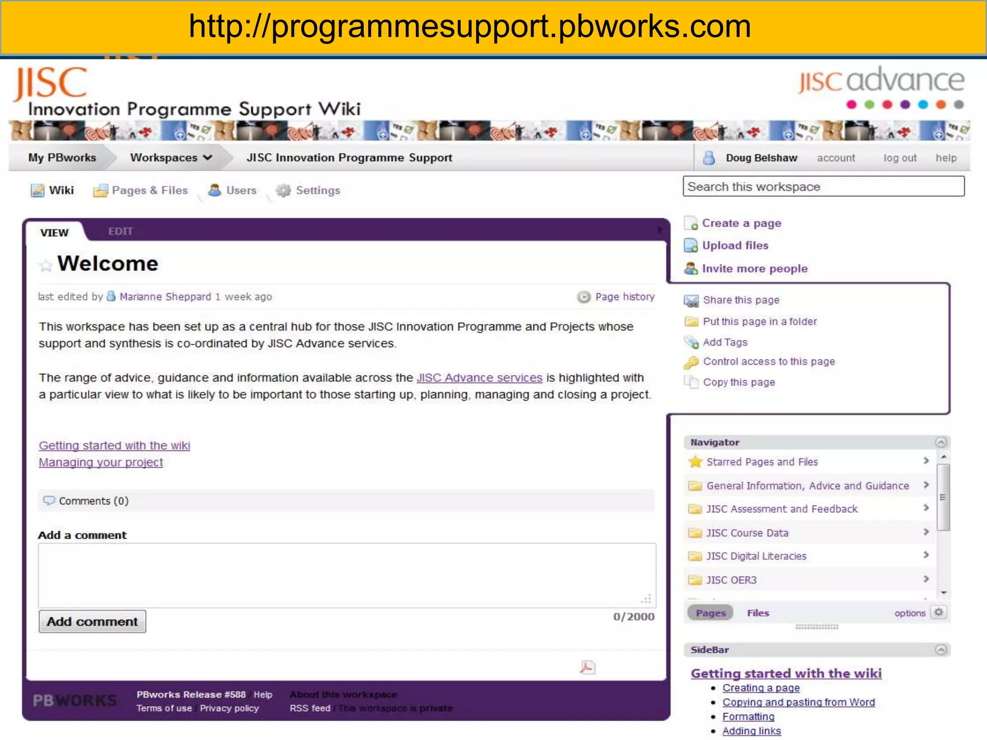Image resolution: width=987 pixels, height=740 pixels.
Task: Click the Starred Pages and Files star icon
Action: pos(695,462)
